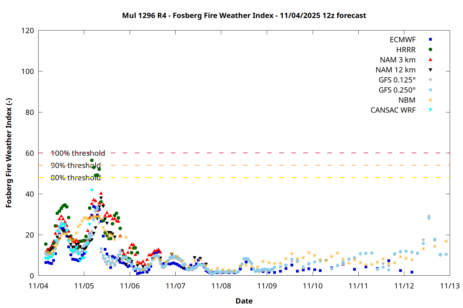Select the 90% threshold label

(x=76, y=166)
